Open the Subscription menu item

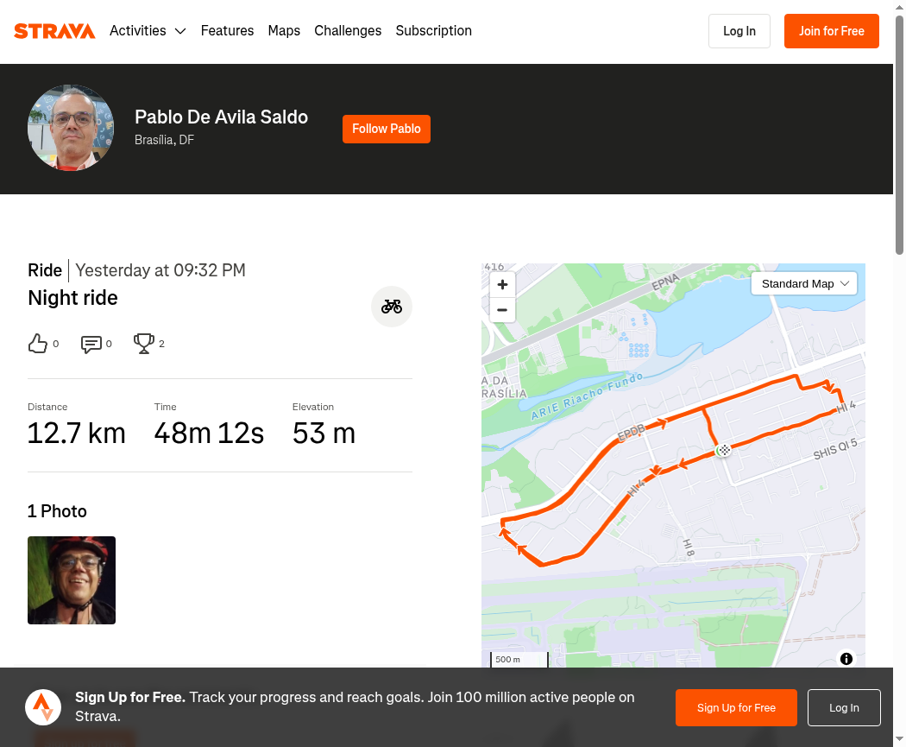pos(433,30)
